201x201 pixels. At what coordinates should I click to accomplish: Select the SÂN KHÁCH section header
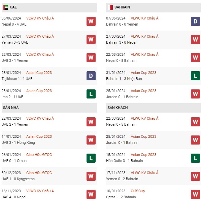tap(154, 108)
